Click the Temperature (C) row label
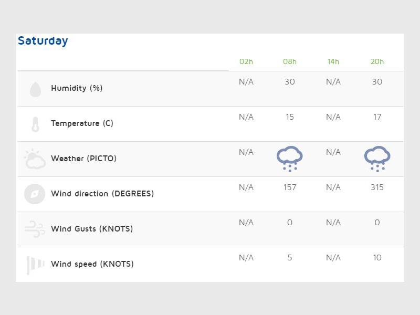 [82, 123]
